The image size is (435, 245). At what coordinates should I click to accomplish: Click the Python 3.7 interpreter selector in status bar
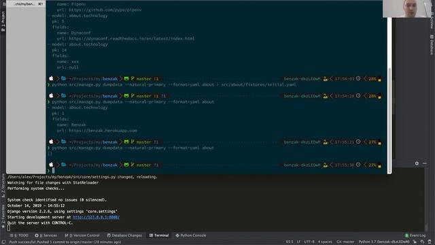pos(384,242)
